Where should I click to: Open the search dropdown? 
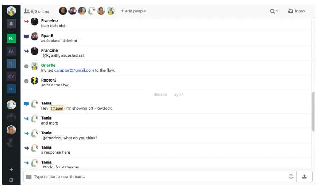[274, 11]
